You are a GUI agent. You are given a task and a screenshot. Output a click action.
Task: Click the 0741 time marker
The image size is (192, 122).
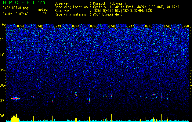pos(21,26)
